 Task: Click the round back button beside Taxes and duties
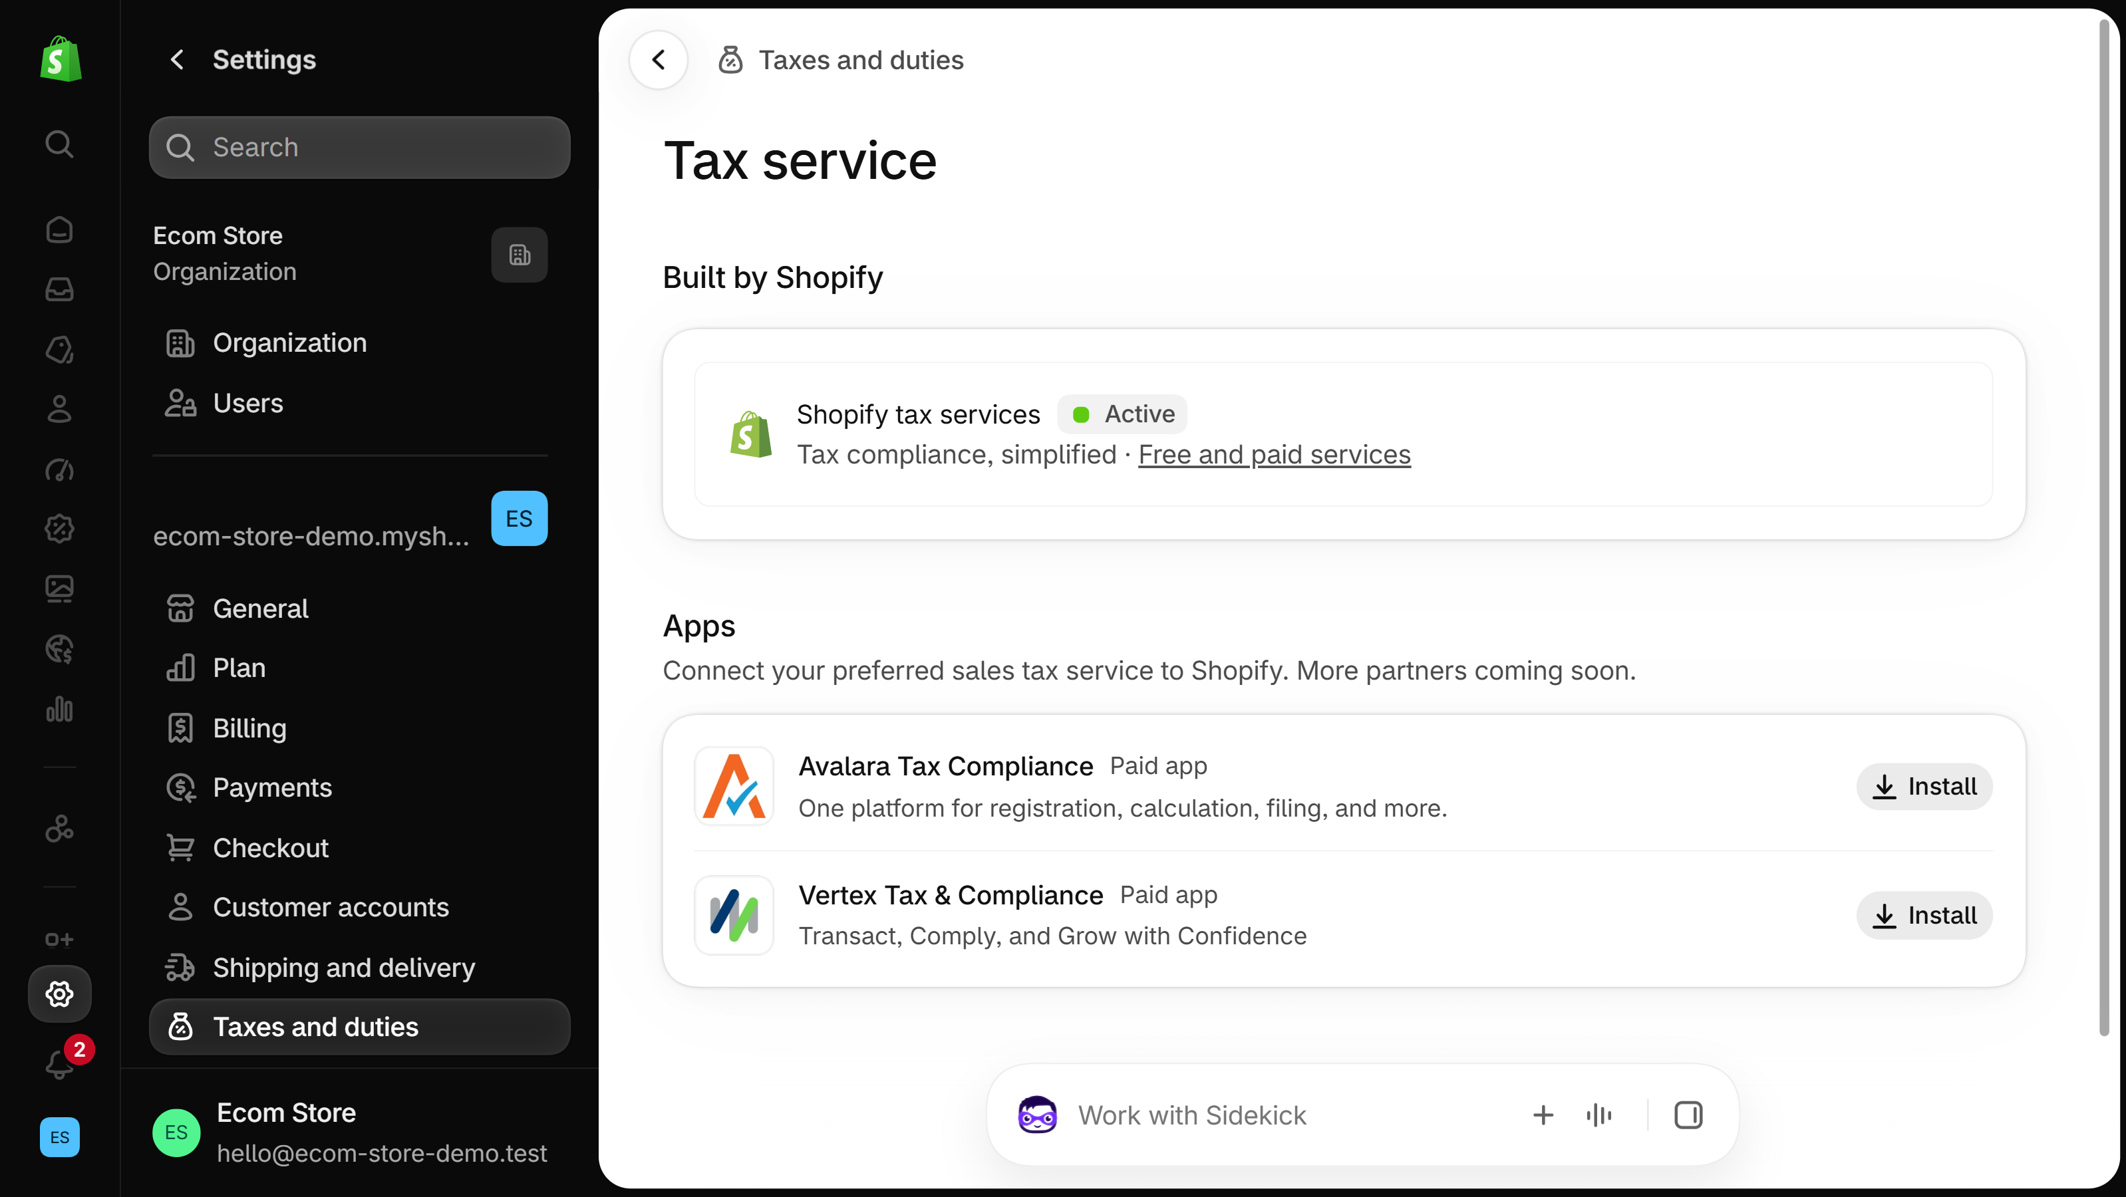click(x=659, y=59)
